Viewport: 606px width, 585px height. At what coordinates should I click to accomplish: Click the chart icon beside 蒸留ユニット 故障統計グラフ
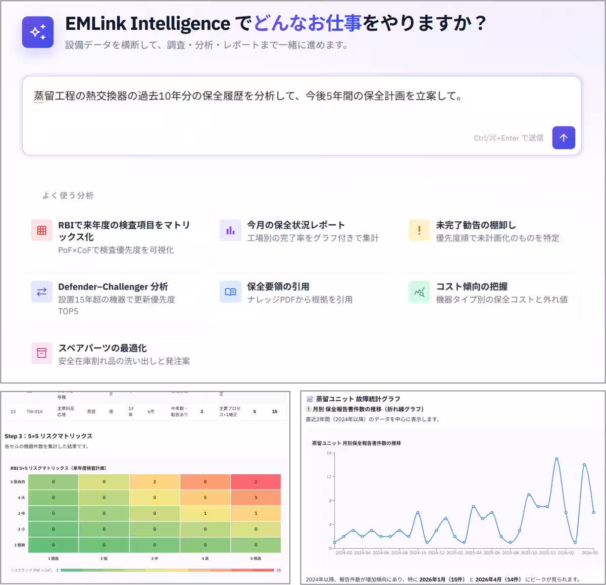[310, 399]
